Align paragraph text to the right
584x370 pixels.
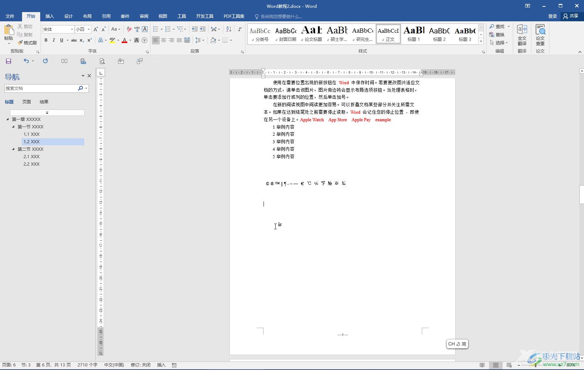coord(171,40)
